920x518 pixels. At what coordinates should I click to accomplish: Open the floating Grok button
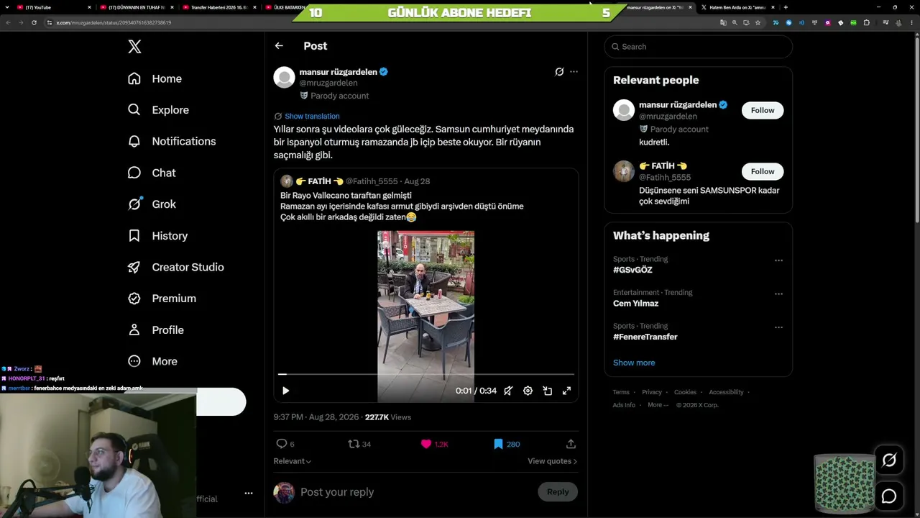889,460
